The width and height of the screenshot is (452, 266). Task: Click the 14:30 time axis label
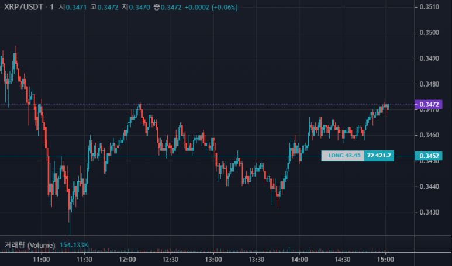[x=343, y=260]
